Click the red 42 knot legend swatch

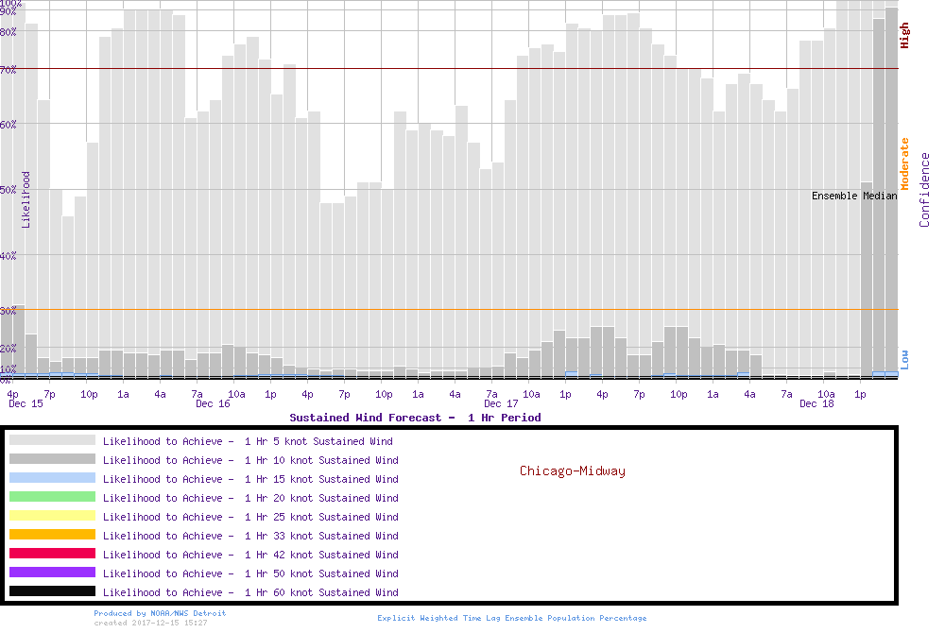[x=52, y=554]
